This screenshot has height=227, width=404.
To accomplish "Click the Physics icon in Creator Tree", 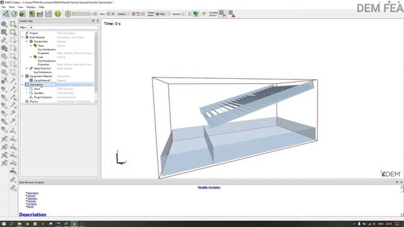I will (x=27, y=102).
